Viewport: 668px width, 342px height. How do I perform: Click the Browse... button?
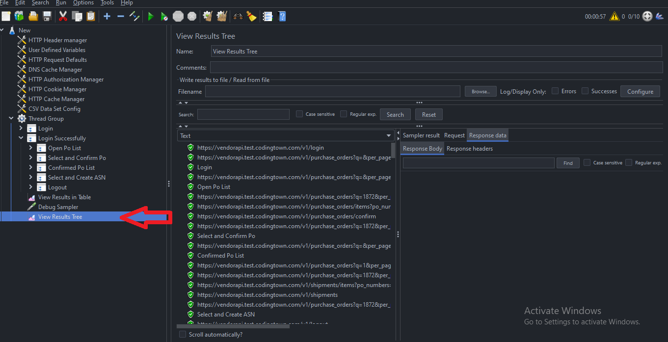[481, 91]
